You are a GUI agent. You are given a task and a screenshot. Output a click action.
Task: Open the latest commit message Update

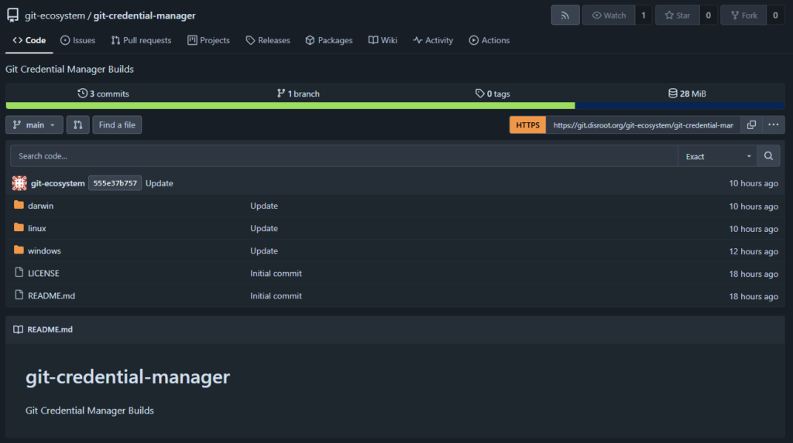coord(160,183)
